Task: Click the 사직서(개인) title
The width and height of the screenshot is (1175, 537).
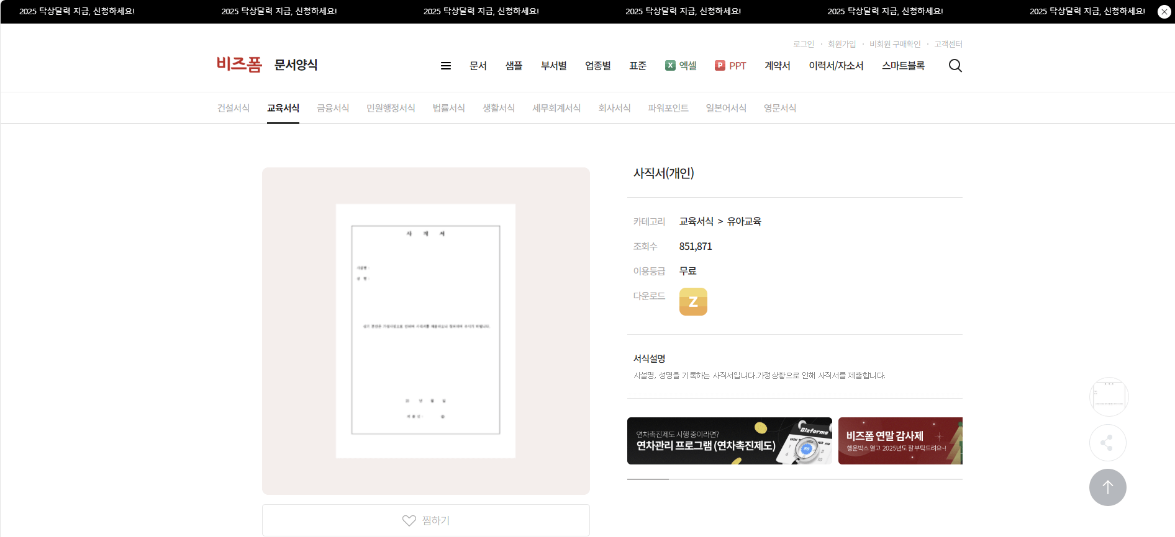Action: click(663, 173)
